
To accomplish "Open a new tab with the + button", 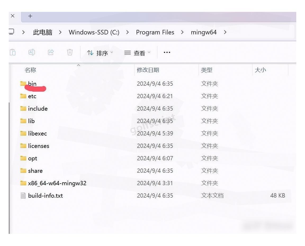I will tap(30, 16).
